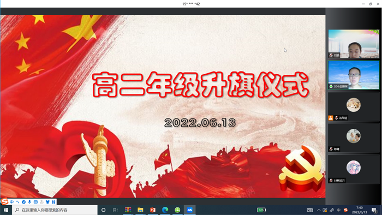Click the date 2022.06.13 on the slide
This screenshot has width=382, height=215.
click(200, 122)
